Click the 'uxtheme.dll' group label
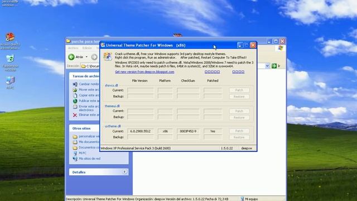The height and width of the screenshot is (201, 357). tap(113, 126)
